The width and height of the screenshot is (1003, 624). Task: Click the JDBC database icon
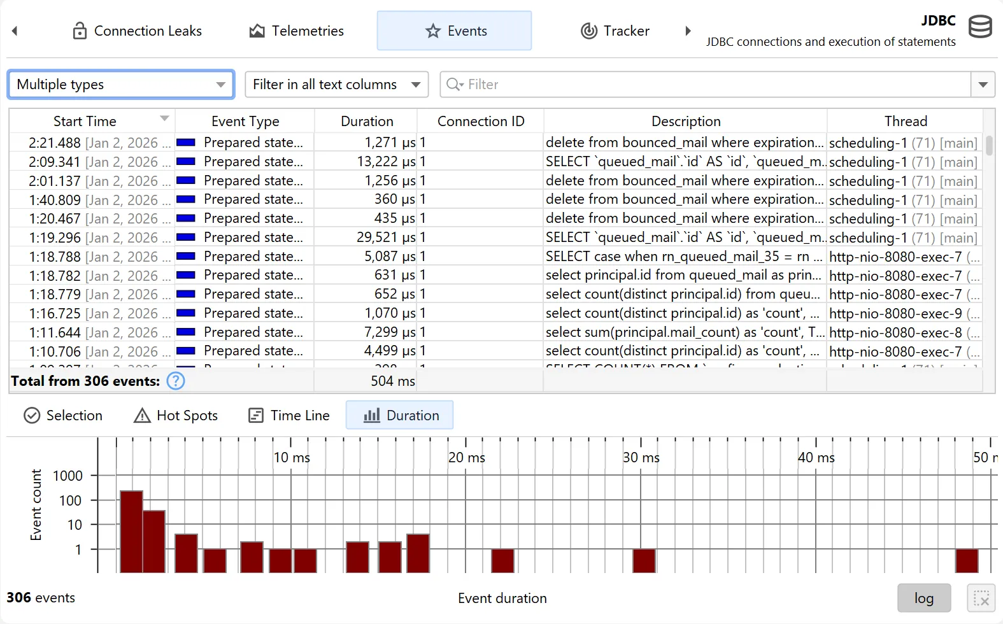(x=979, y=27)
